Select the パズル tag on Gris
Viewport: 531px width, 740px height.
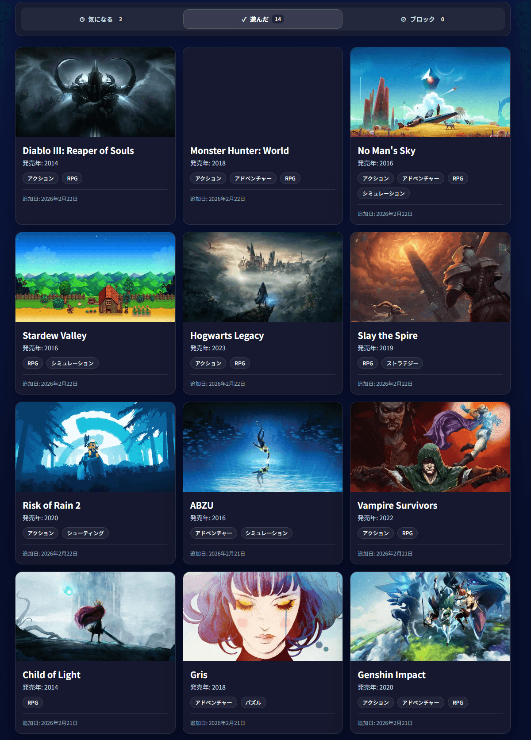pyautogui.click(x=253, y=703)
